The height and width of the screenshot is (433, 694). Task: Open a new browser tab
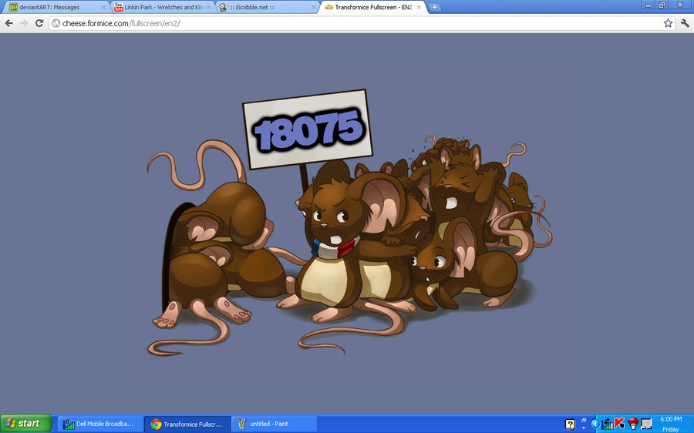tap(435, 7)
